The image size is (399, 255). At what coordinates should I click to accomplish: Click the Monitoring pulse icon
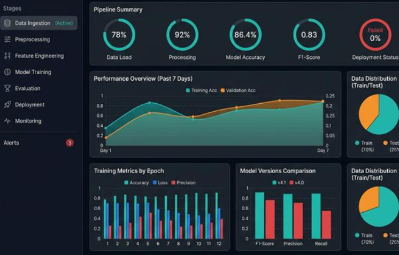(x=7, y=121)
